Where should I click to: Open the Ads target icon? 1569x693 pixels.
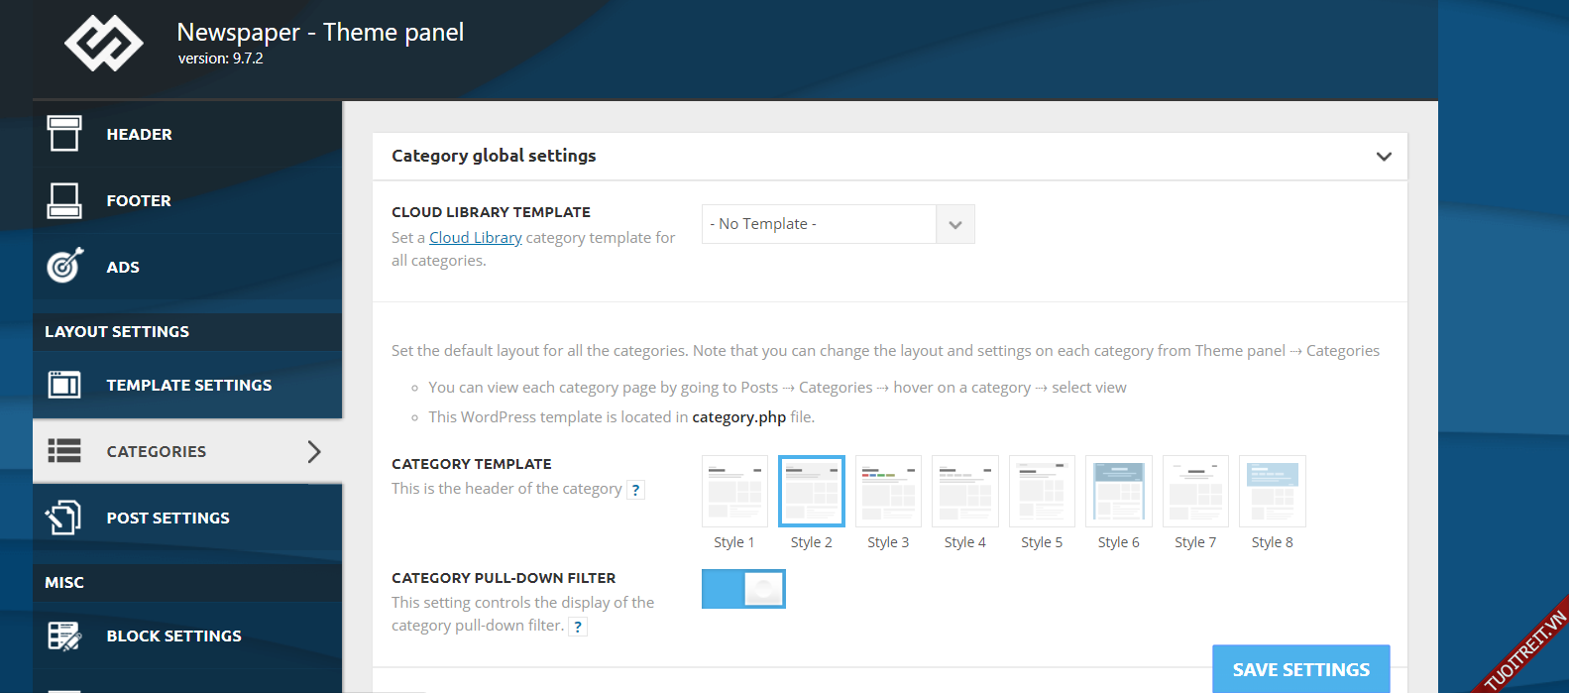(x=64, y=266)
